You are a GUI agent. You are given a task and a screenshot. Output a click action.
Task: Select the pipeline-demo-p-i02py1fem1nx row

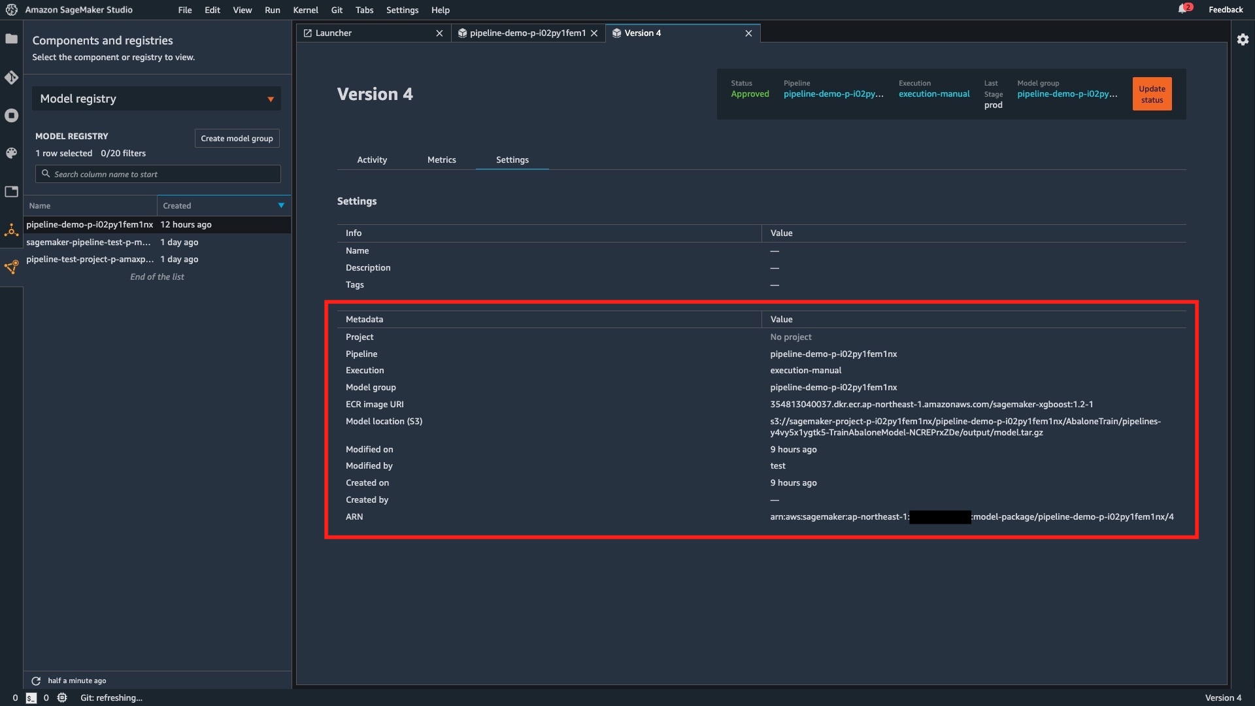90,224
